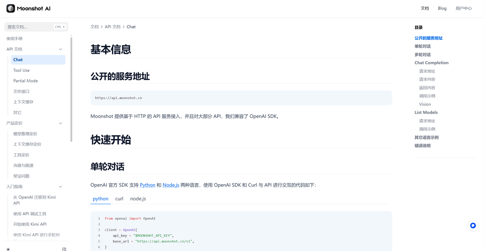The height and width of the screenshot is (251, 484).
Task: Switch to the python code tab
Action: pos(101,198)
